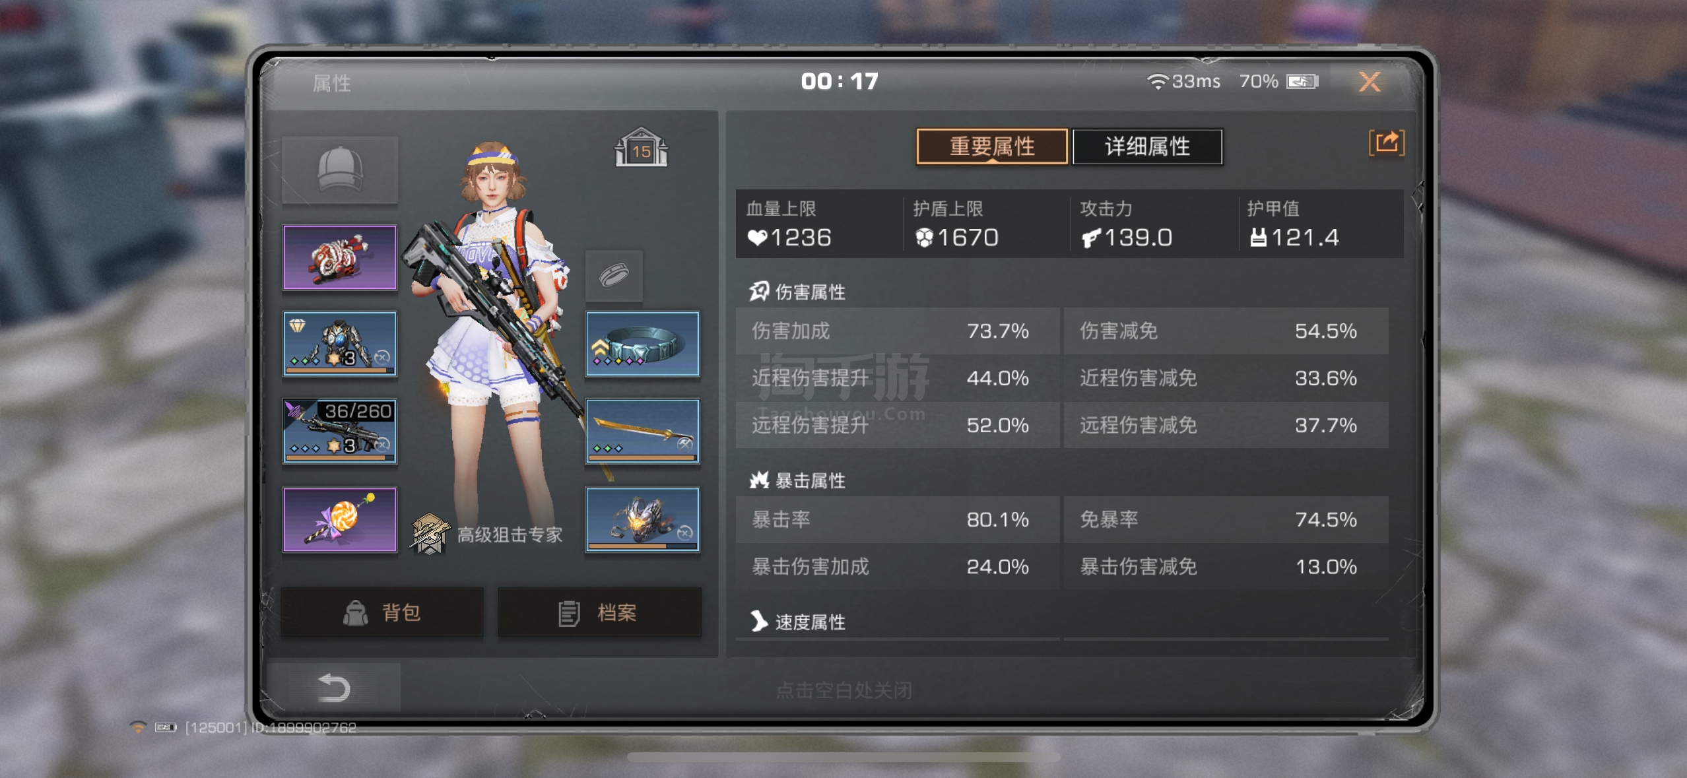Select the red lion backpack item
Screen dimensions: 1687x778
click(x=340, y=257)
